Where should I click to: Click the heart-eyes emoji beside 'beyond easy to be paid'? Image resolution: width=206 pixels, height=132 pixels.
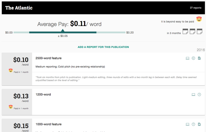[199, 19]
